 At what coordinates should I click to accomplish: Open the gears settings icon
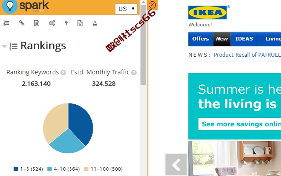tap(52, 23)
